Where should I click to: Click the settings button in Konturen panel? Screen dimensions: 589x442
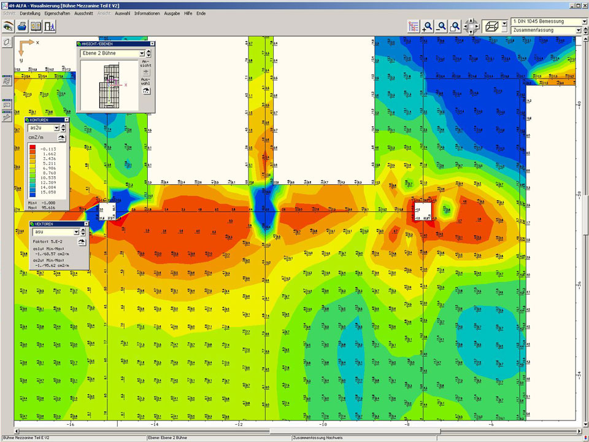coord(61,138)
